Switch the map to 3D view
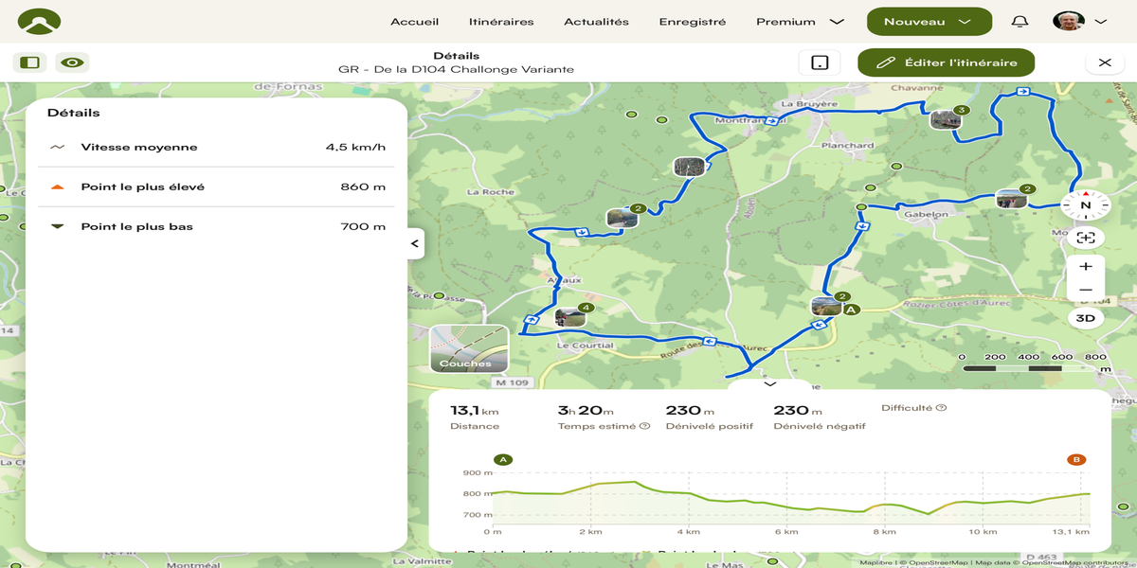Image resolution: width=1137 pixels, height=568 pixels. click(1086, 319)
